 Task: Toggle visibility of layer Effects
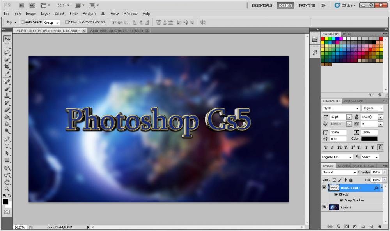pos(336,194)
